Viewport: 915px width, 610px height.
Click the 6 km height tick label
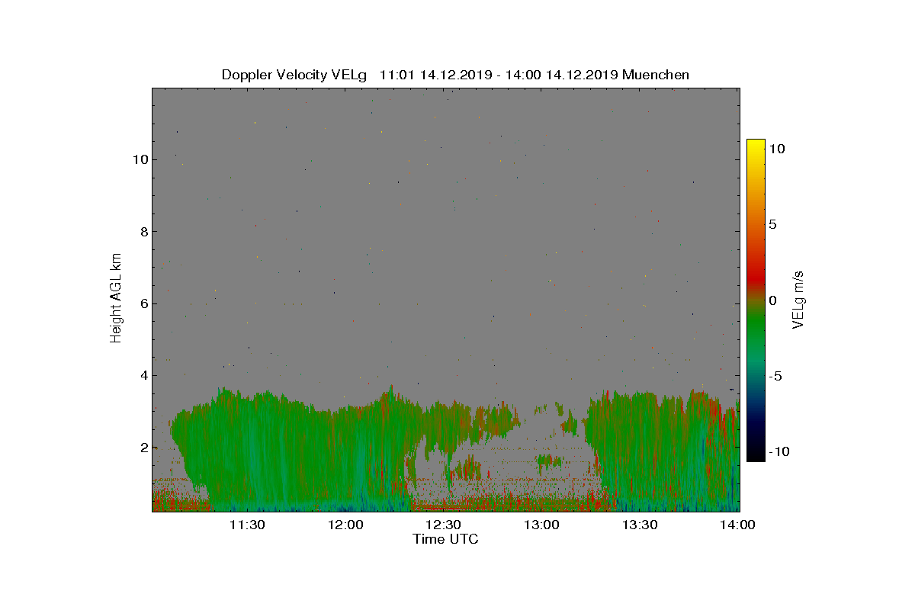coord(143,303)
